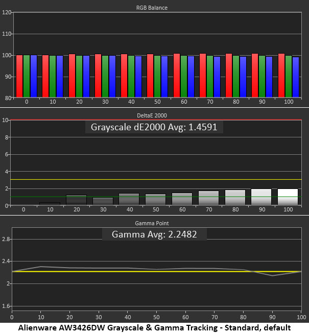Image resolution: width=309 pixels, height=333 pixels.
Task: Click the gamma line point at 10
Action: pos(41,266)
